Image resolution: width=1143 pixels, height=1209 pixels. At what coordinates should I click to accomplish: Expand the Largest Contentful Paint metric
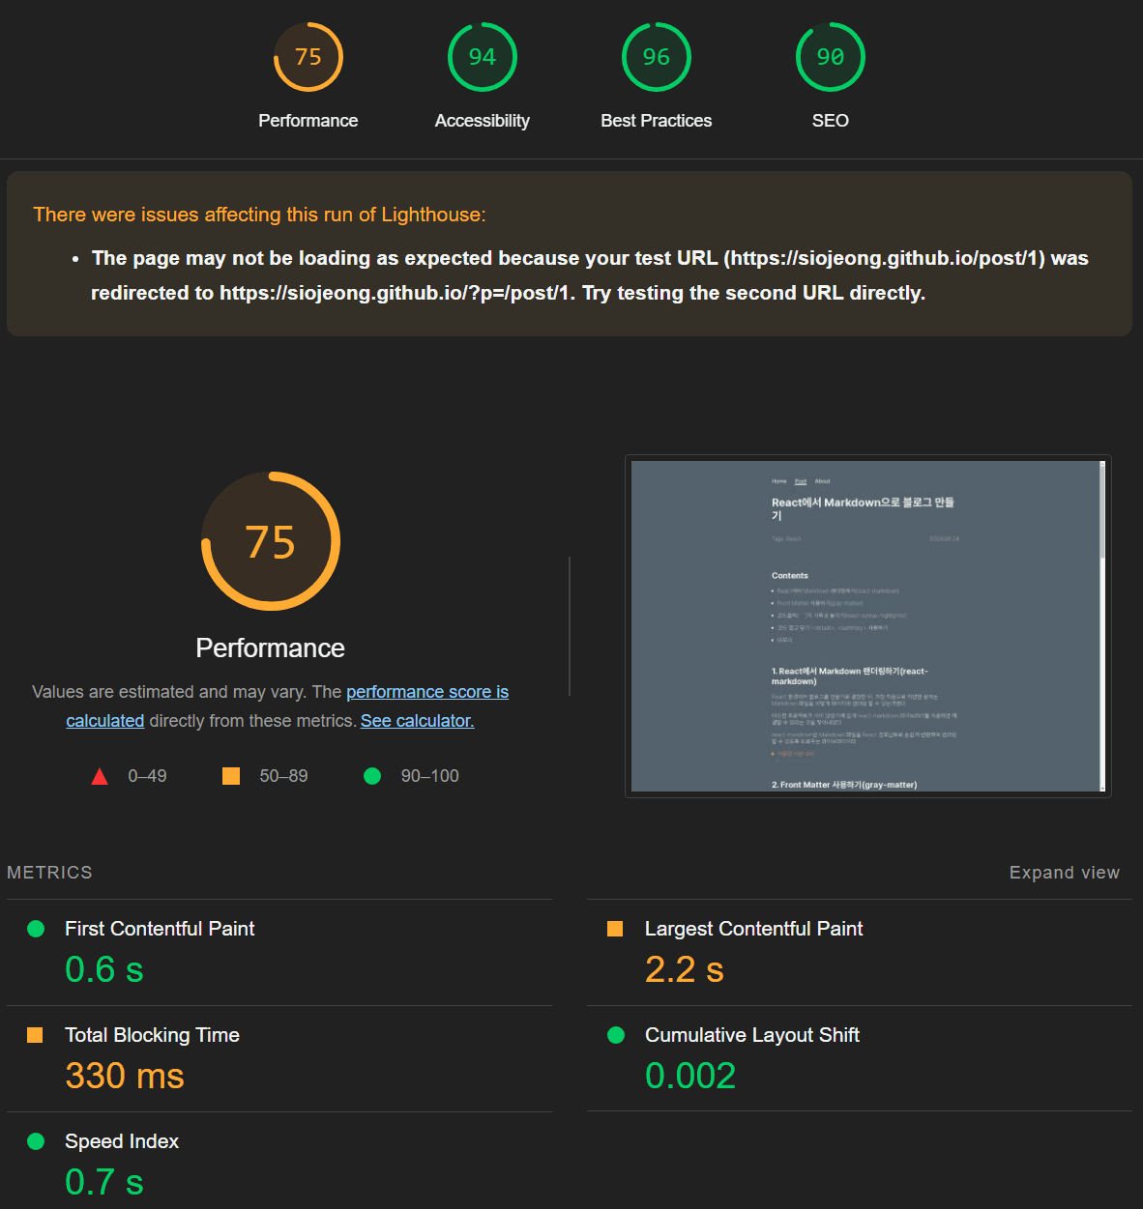(753, 929)
